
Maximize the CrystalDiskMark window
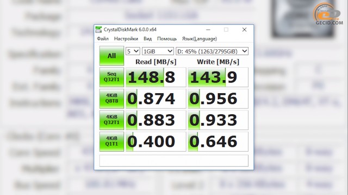226,30
